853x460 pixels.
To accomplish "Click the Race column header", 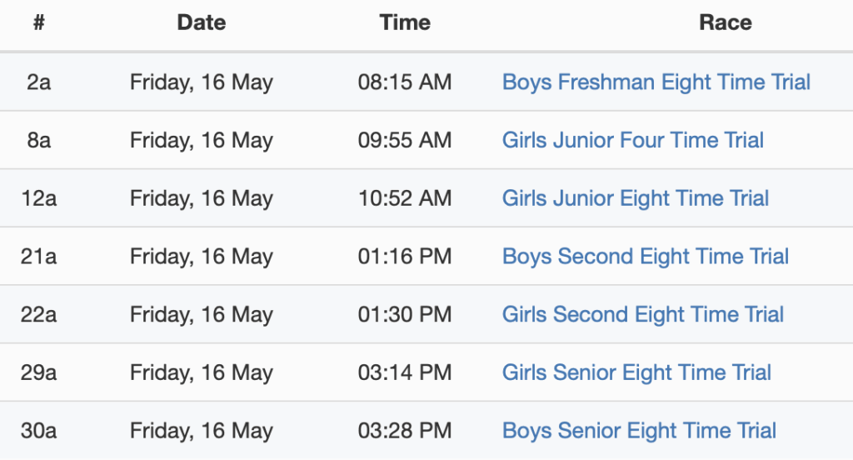I will click(x=725, y=23).
